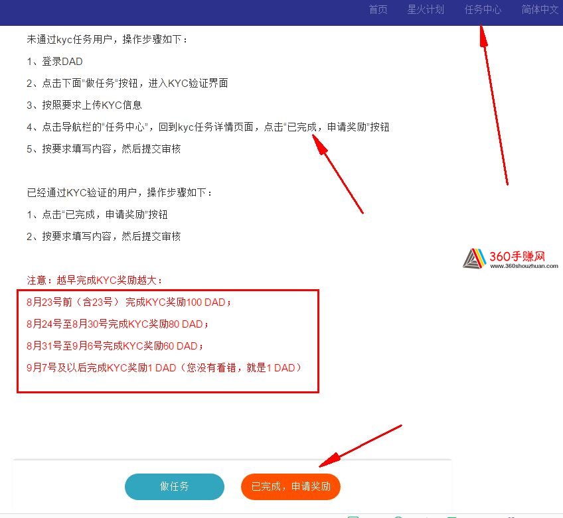This screenshot has width=563, height=518.
Task: Select note 注意：越早完成KYC奖励越大
Action: [x=94, y=280]
